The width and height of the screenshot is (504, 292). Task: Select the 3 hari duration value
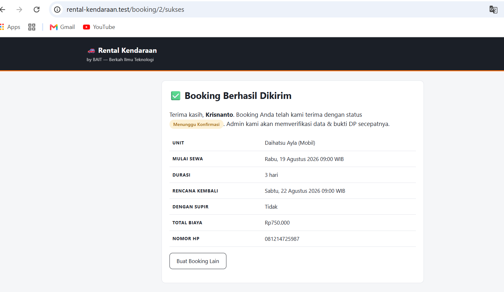coord(271,175)
